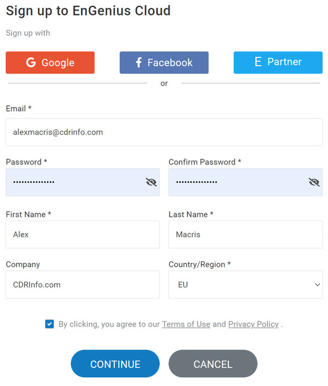Open the Country/Region dropdown
The height and width of the screenshot is (386, 328).
pos(245,285)
